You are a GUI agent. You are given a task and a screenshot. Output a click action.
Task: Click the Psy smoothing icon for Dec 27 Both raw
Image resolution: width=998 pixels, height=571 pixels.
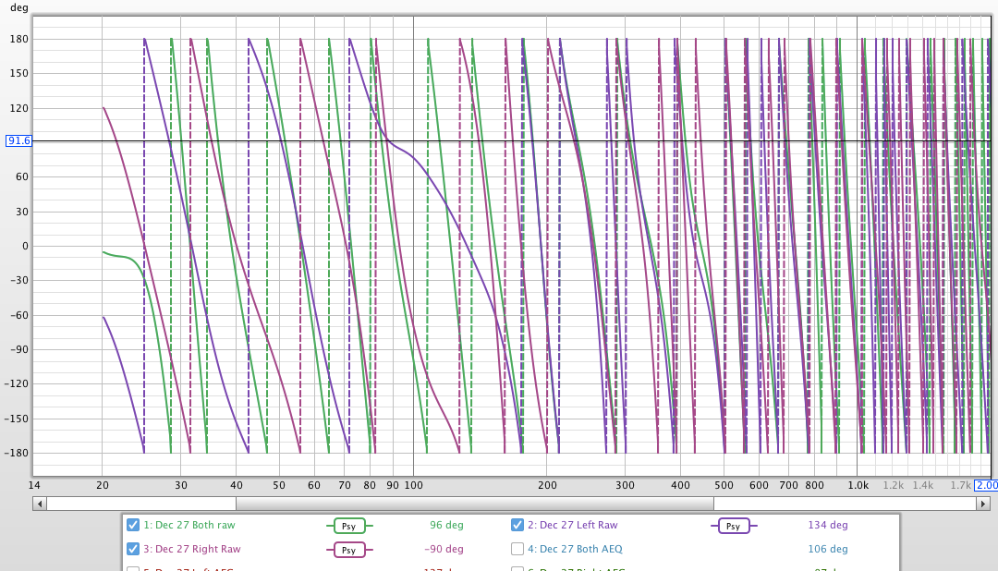coord(350,525)
